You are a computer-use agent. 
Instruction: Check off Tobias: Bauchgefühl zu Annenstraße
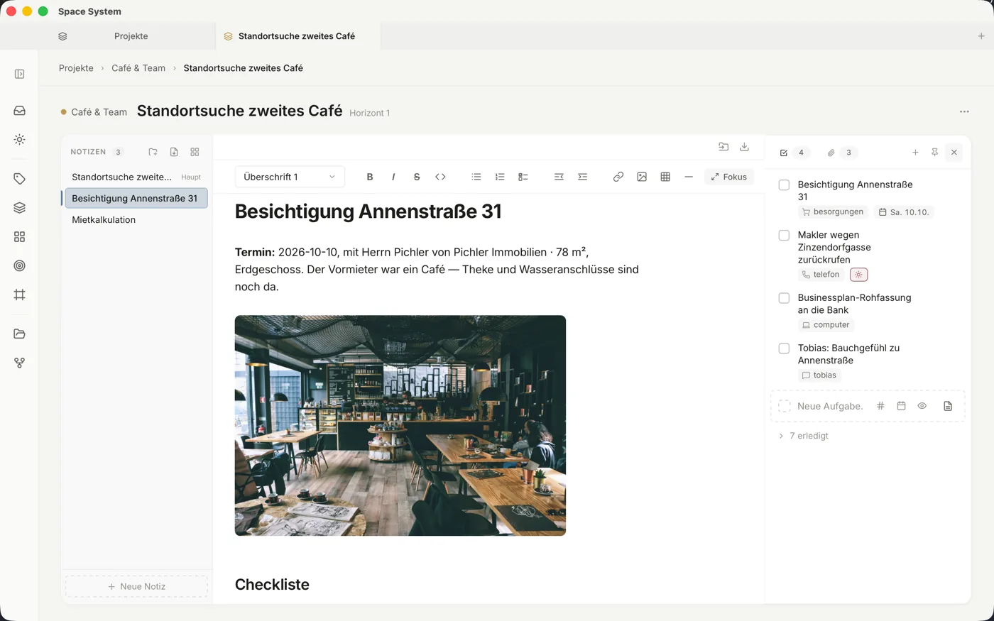pos(784,348)
